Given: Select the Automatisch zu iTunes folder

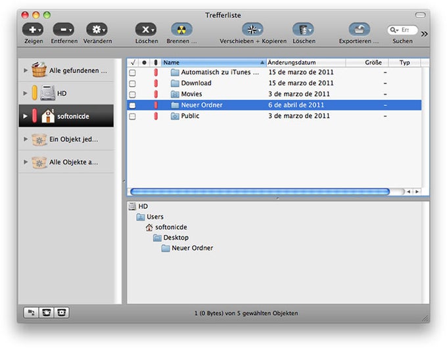Looking at the screenshot, I should click(274, 72).
